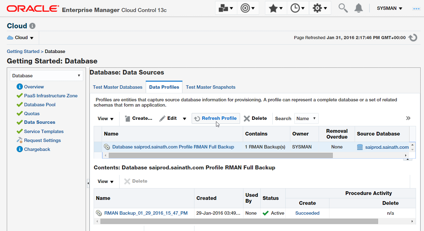The width and height of the screenshot is (424, 231).
Task: Click the Overview info icon
Action: click(x=19, y=87)
